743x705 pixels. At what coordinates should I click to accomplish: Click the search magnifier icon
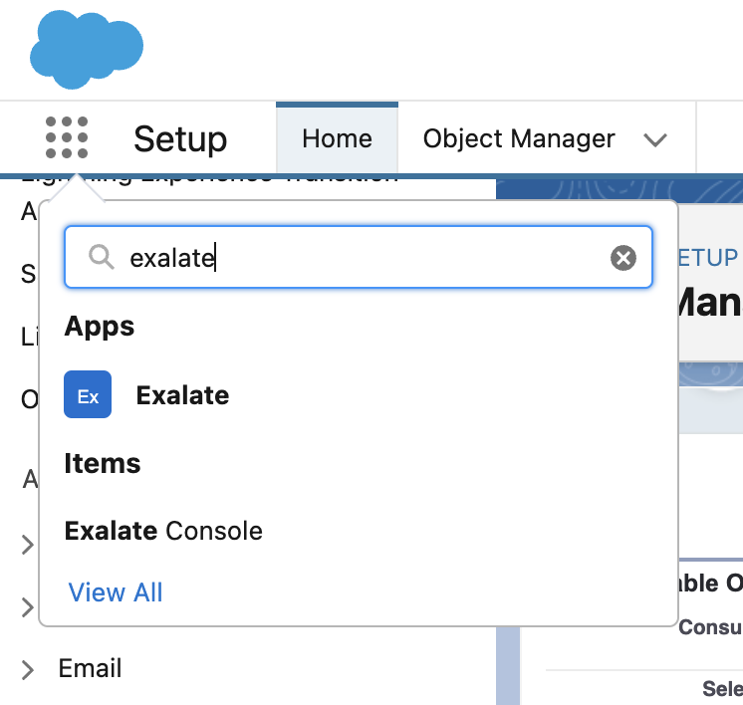102,257
